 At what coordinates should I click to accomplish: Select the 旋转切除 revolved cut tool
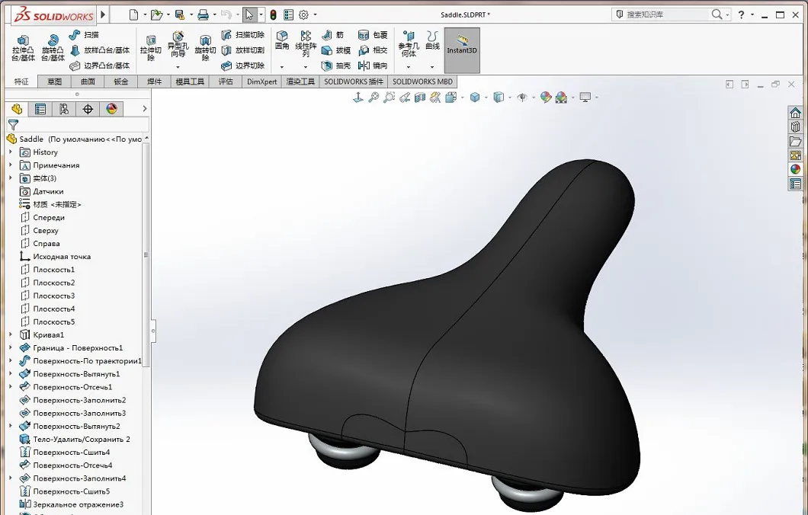(x=205, y=49)
